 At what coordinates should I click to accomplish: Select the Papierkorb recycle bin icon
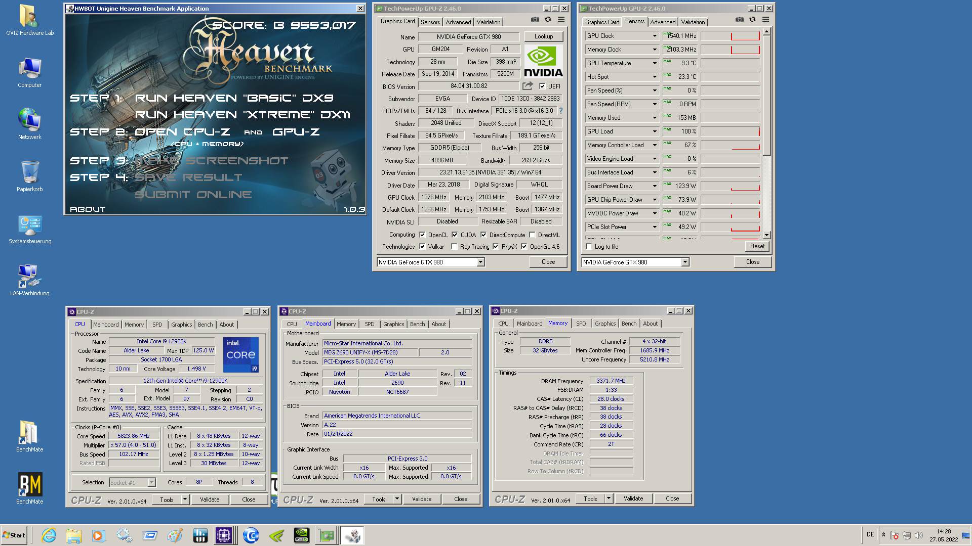point(29,176)
